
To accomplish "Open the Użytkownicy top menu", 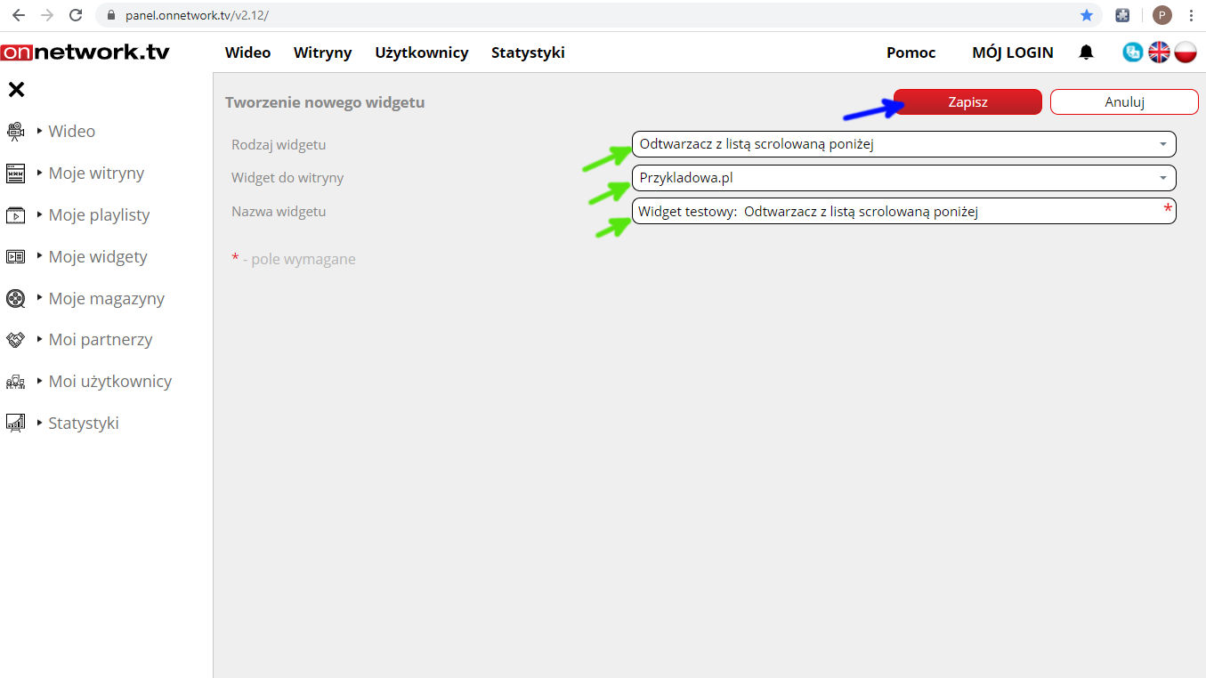I will [421, 52].
